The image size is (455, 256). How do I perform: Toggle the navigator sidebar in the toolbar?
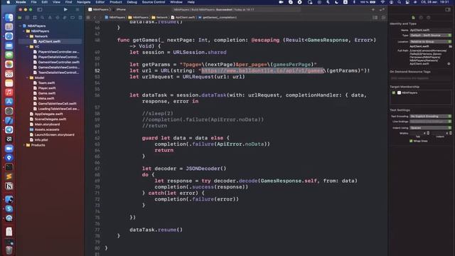[x=40, y=9]
